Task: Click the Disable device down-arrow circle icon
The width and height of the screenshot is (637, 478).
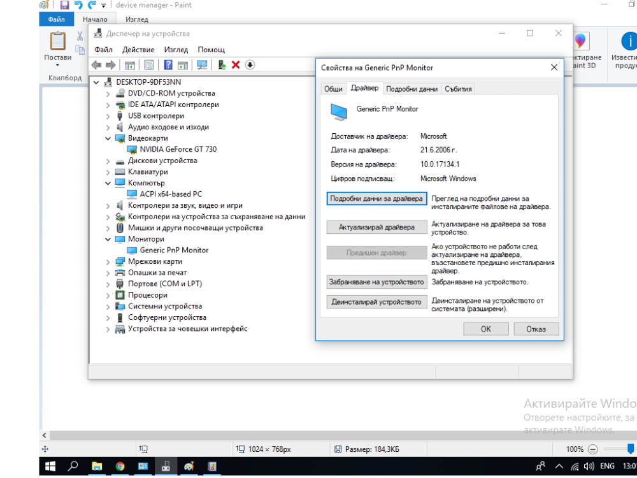Action: [x=250, y=65]
